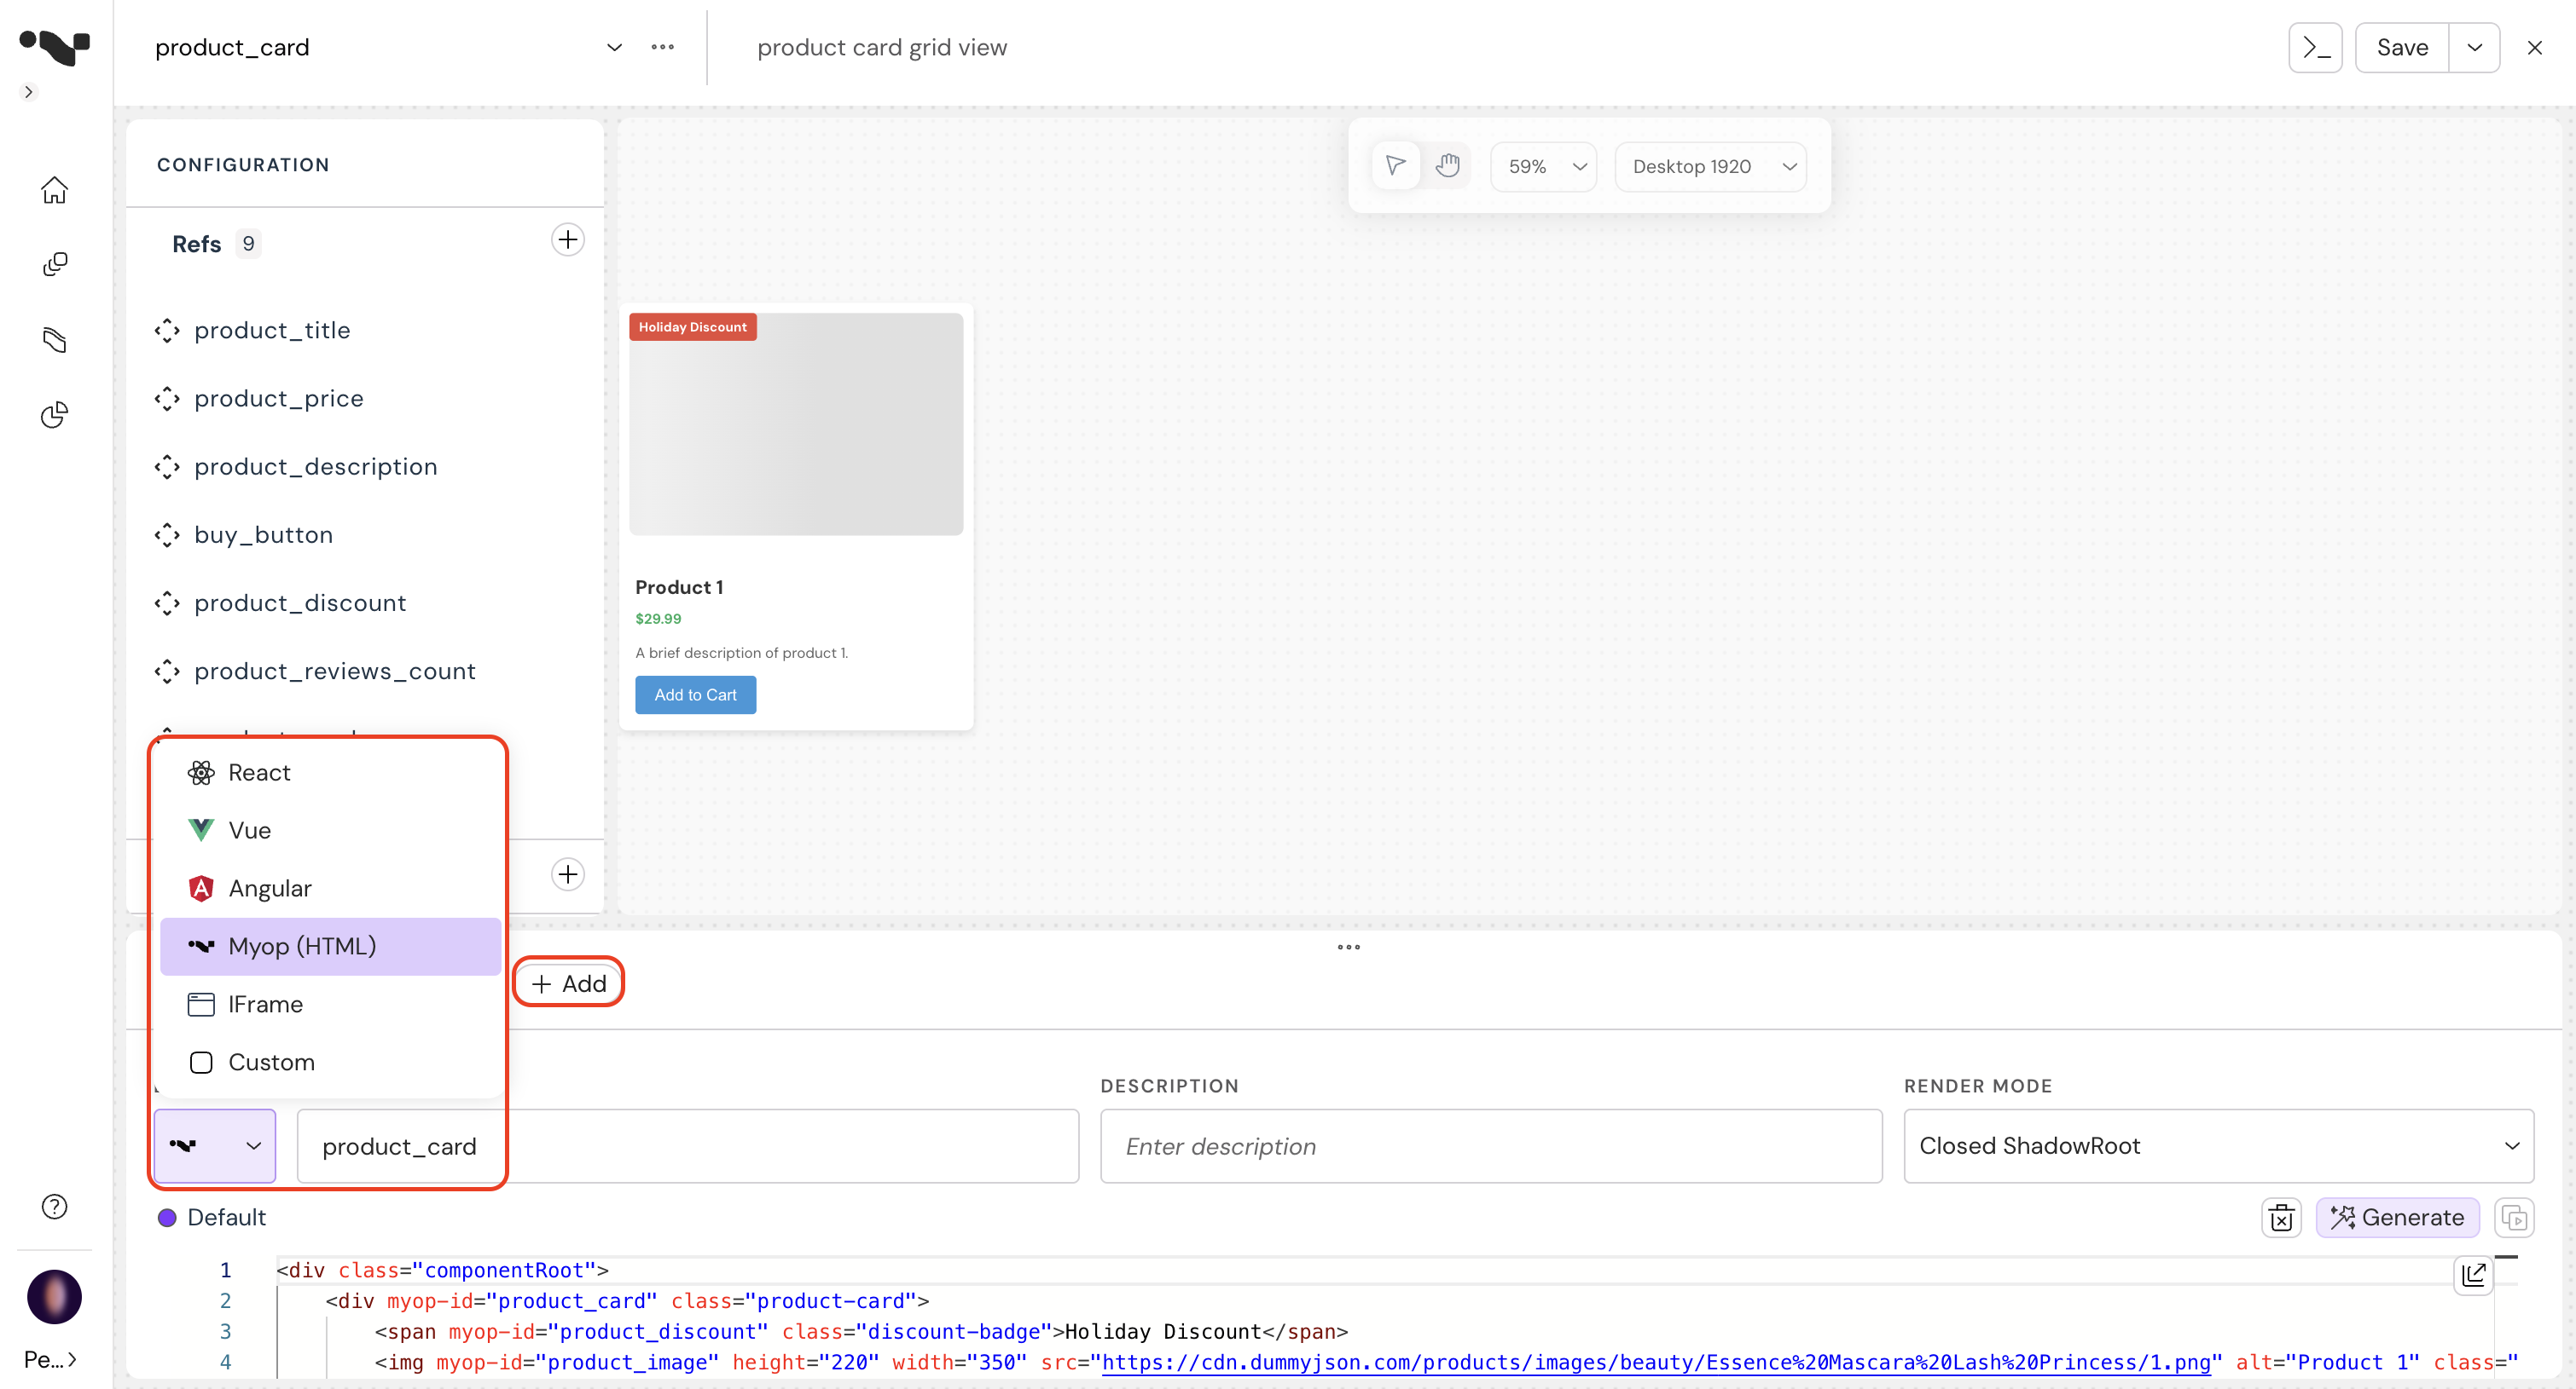Open the tag icon in sidebar
2576x1389 pixels.
tap(55, 340)
